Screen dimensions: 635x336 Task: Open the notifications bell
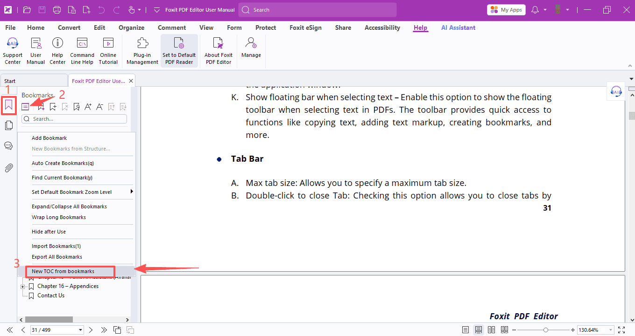pos(535,10)
